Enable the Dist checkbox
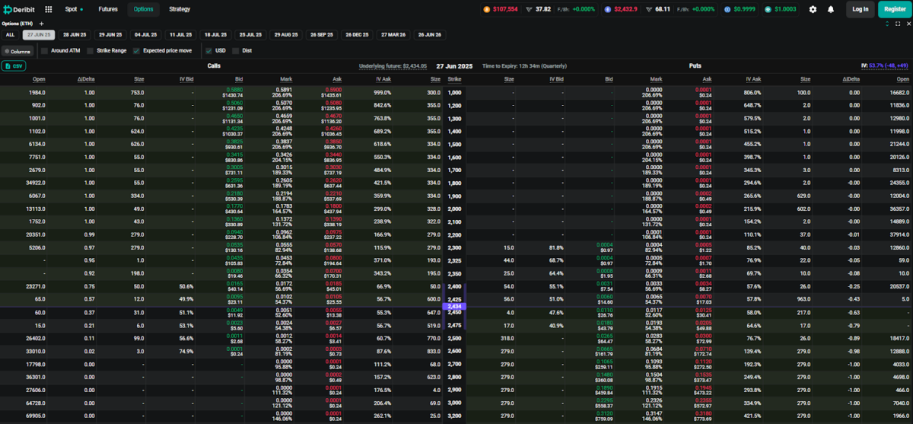The image size is (913, 424). [235, 50]
